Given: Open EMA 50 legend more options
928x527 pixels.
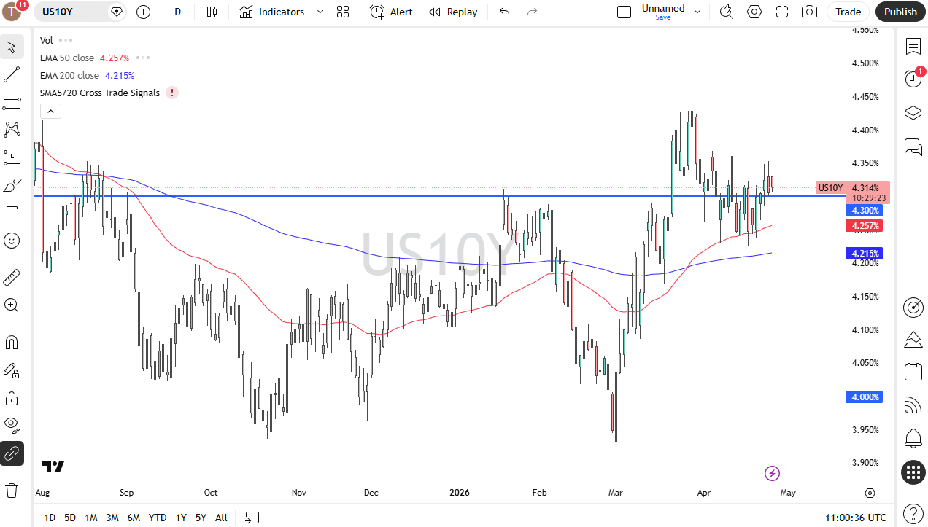Looking at the screenshot, I should [143, 58].
